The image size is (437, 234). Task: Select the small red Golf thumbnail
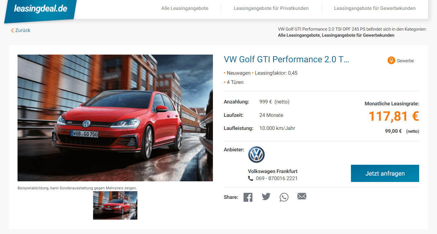pos(115,205)
